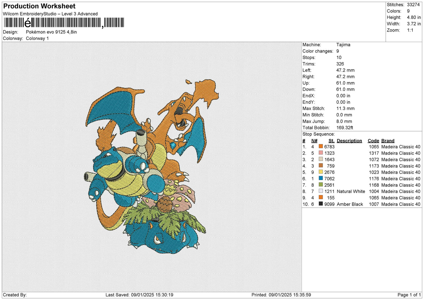Click the 'Created By:' footer label
The width and height of the screenshot is (424, 300).
tap(15, 295)
